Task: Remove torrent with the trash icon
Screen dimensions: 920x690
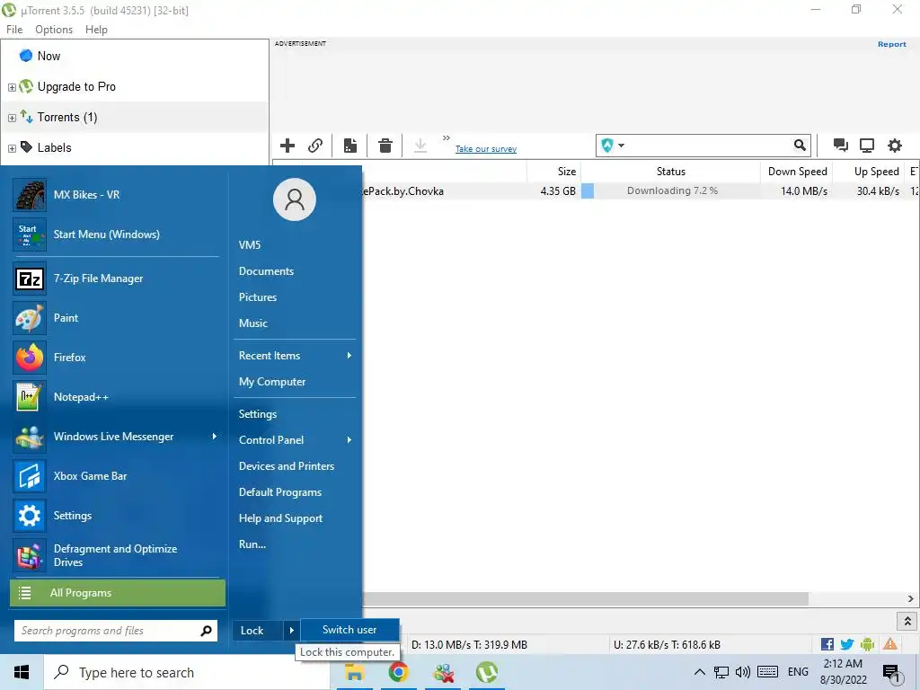Action: (385, 146)
